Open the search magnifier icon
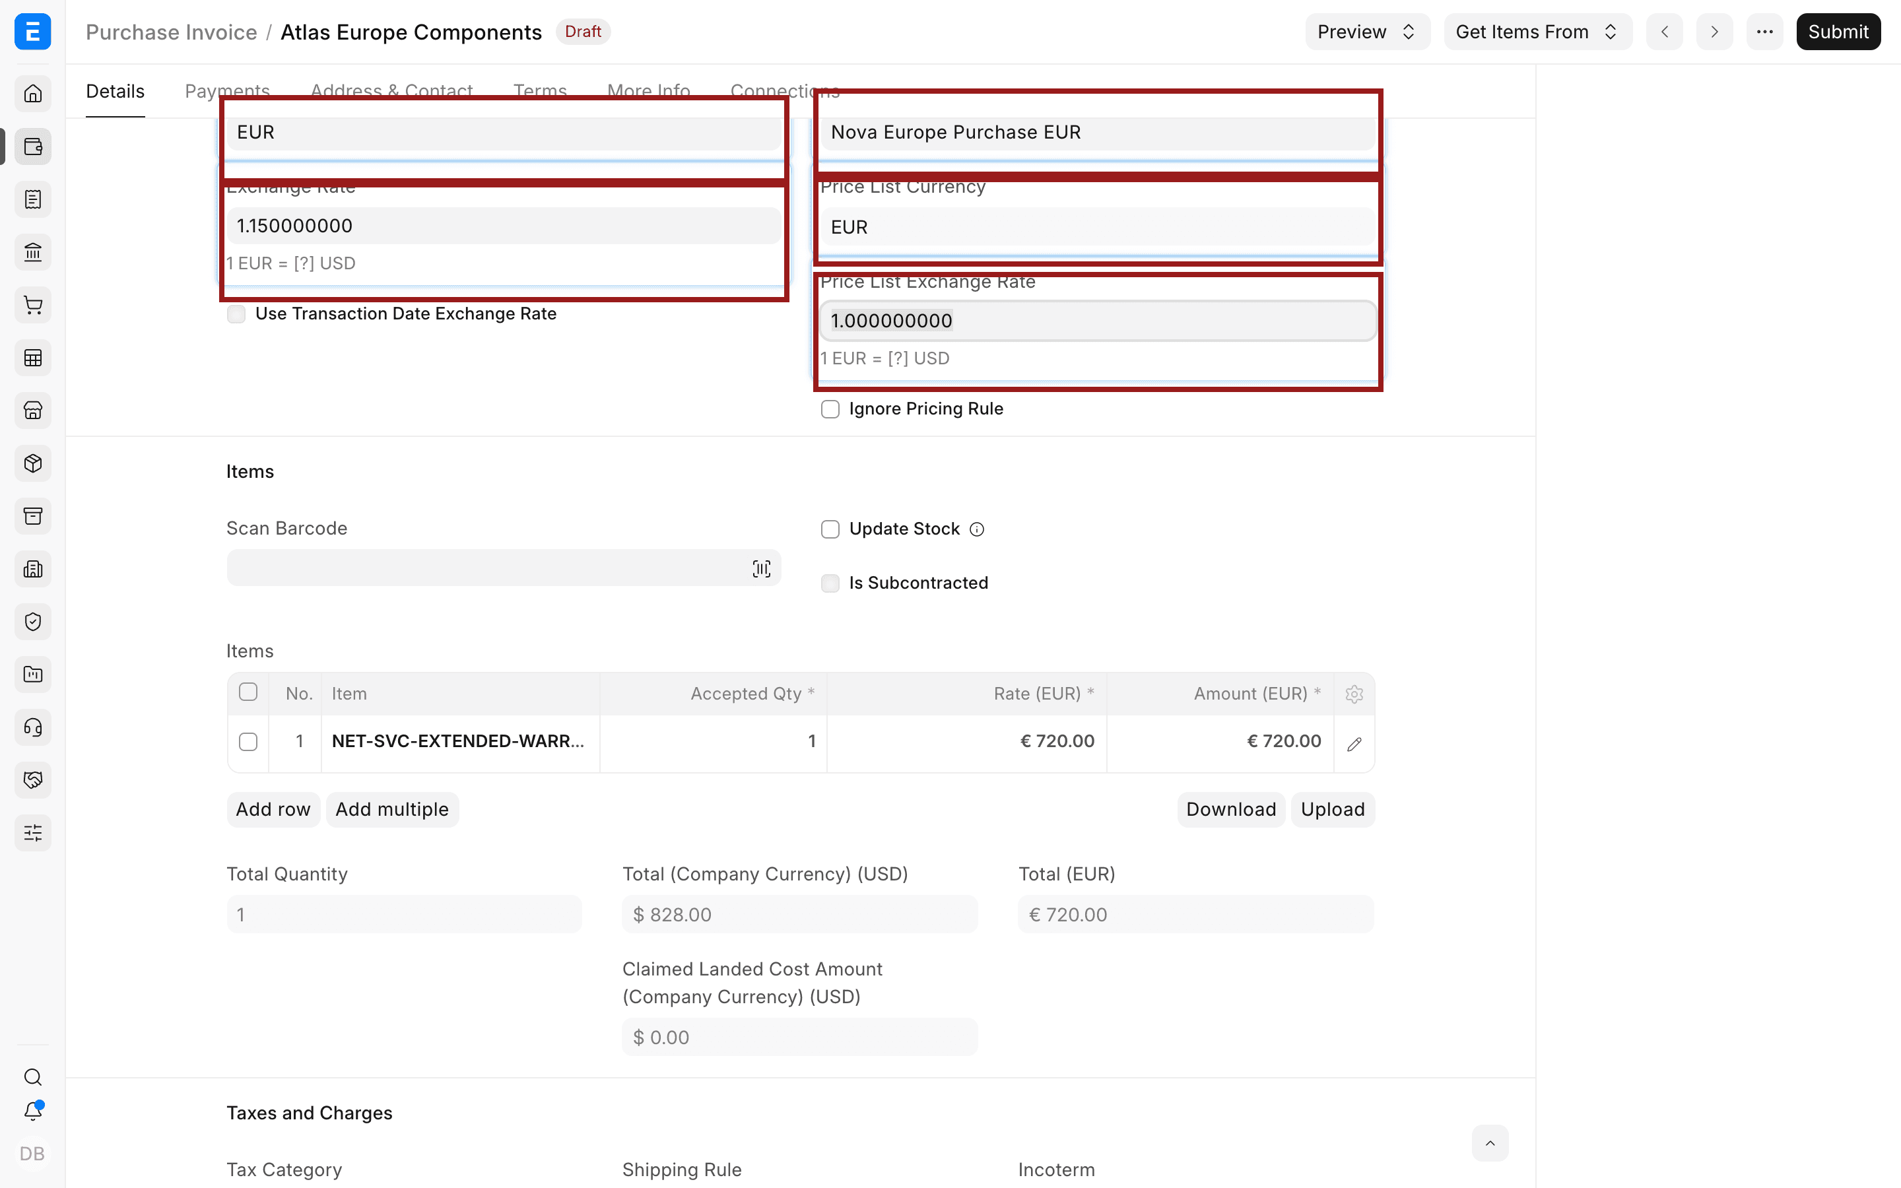The image size is (1901, 1188). [x=33, y=1076]
